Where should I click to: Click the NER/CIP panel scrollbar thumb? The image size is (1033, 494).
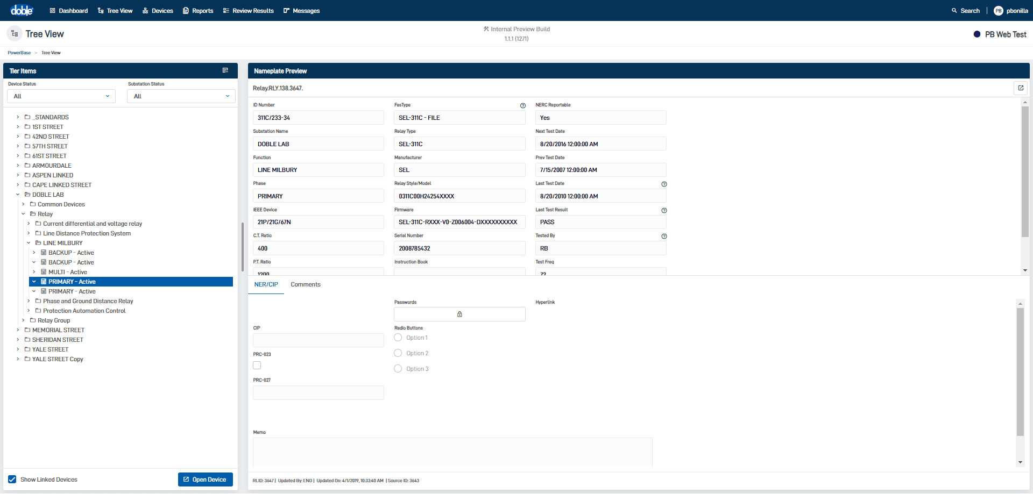[x=1020, y=372]
